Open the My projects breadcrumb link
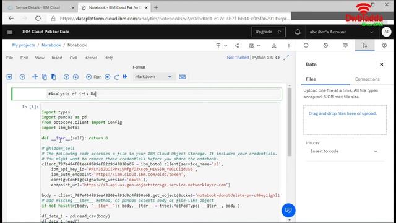 click(24, 45)
